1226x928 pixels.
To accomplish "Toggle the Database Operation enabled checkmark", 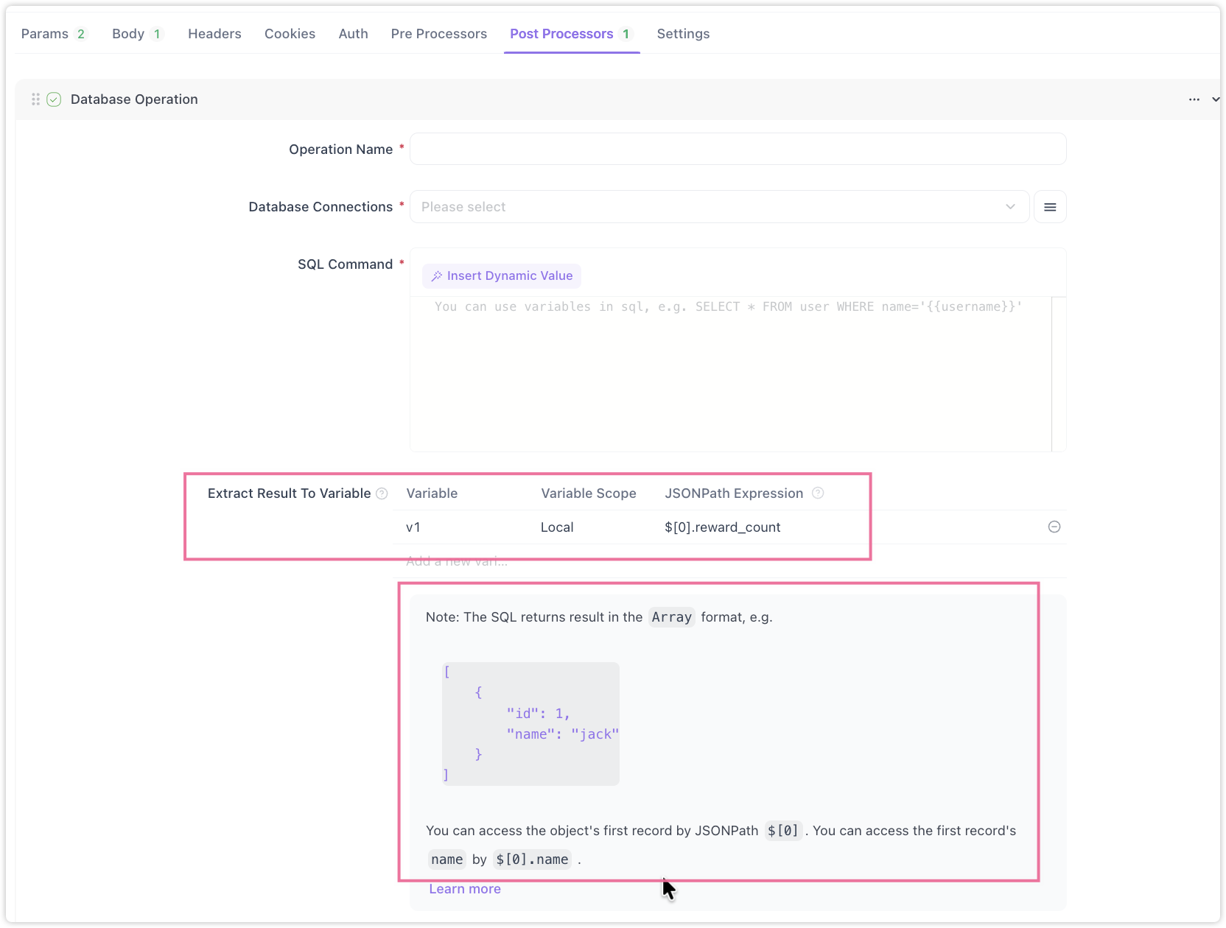I will (x=54, y=99).
